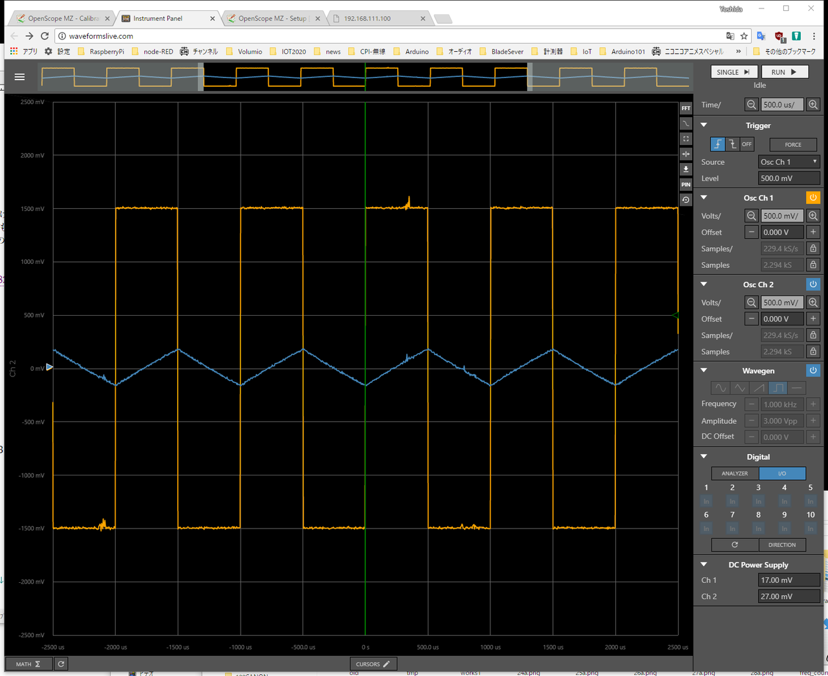This screenshot has width=828, height=676.
Task: Open the trigger Source dropdown
Action: tap(789, 162)
